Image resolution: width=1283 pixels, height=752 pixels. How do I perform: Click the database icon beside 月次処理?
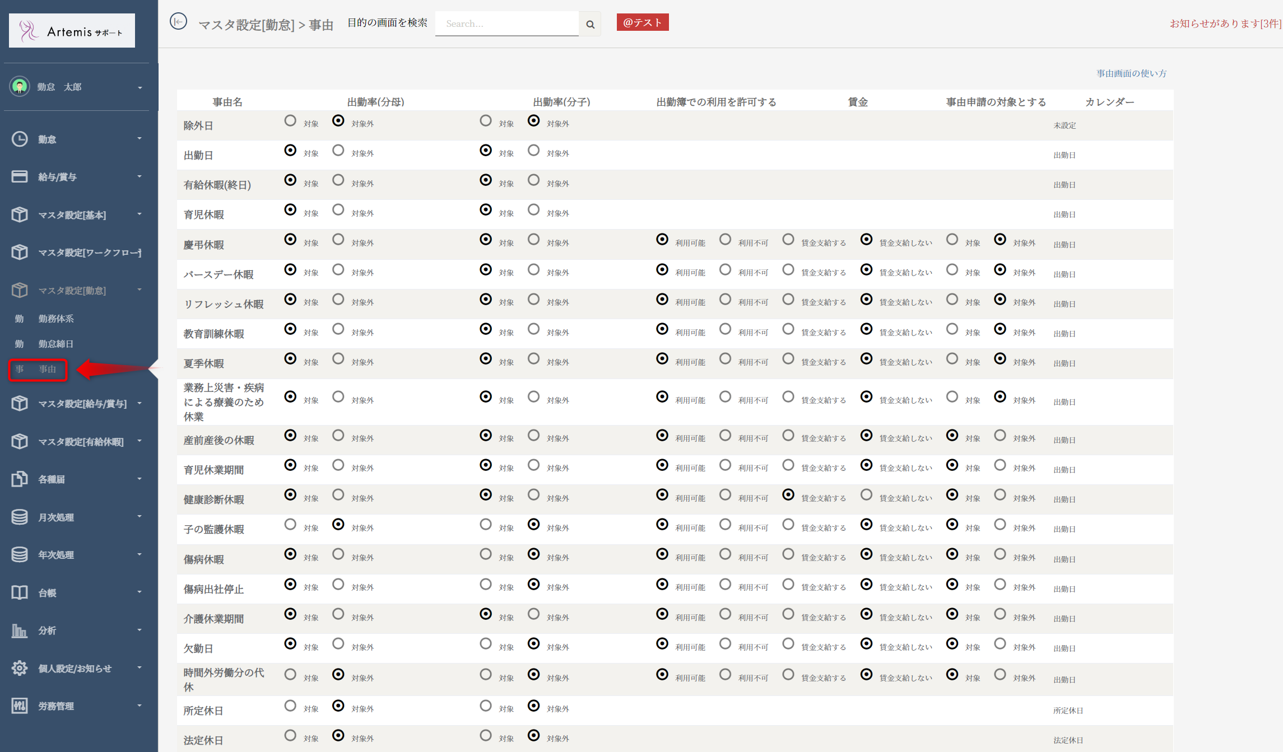click(x=20, y=517)
